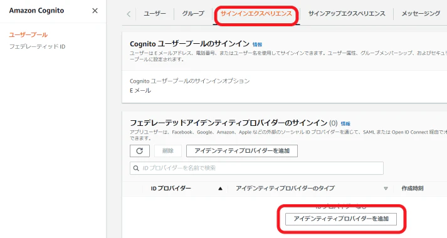Click the magnifier icon in the search field
This screenshot has height=238, width=447.
136,168
